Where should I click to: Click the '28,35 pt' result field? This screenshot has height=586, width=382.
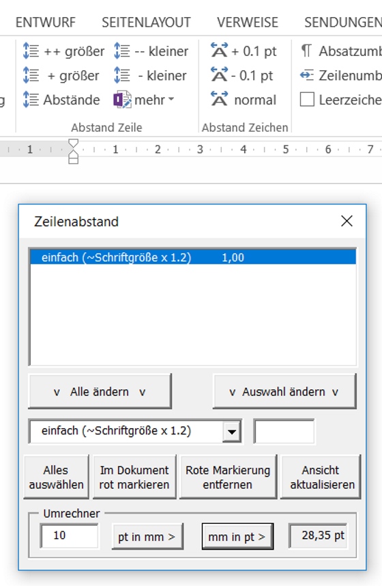click(318, 536)
